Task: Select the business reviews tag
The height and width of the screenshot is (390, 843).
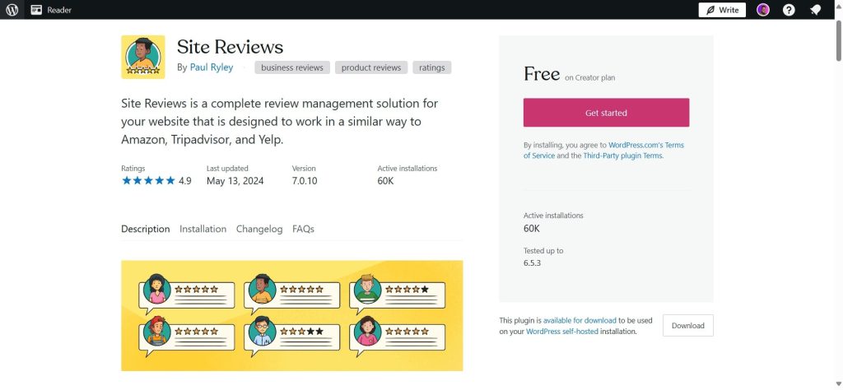Action: pos(292,67)
